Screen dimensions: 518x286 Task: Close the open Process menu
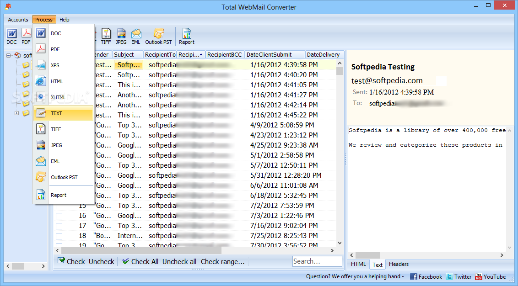coord(44,20)
